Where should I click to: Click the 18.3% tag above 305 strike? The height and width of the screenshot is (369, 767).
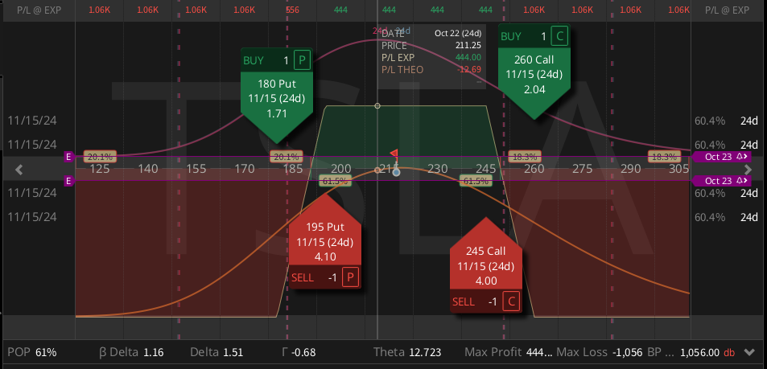(x=665, y=157)
